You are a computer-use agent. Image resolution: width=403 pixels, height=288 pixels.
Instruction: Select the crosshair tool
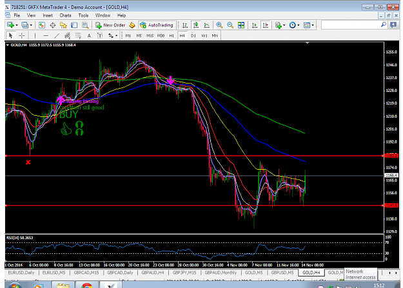22,35
